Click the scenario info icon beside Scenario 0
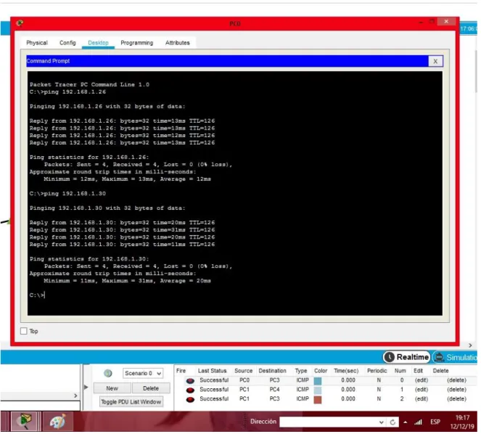Viewport: 481px width, 434px height. (108, 373)
